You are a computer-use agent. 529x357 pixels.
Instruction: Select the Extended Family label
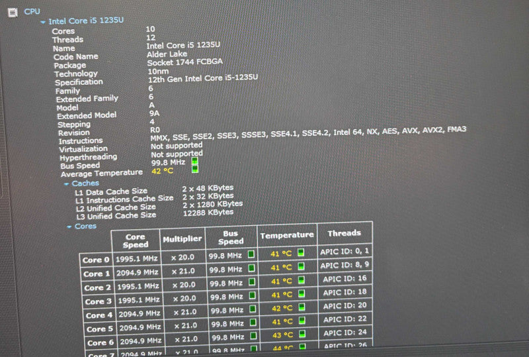click(x=87, y=99)
